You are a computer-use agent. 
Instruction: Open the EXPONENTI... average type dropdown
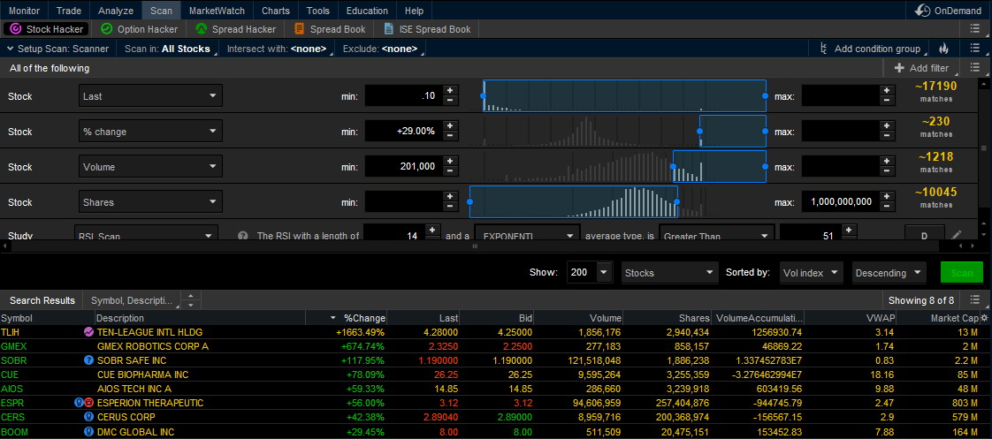(527, 233)
